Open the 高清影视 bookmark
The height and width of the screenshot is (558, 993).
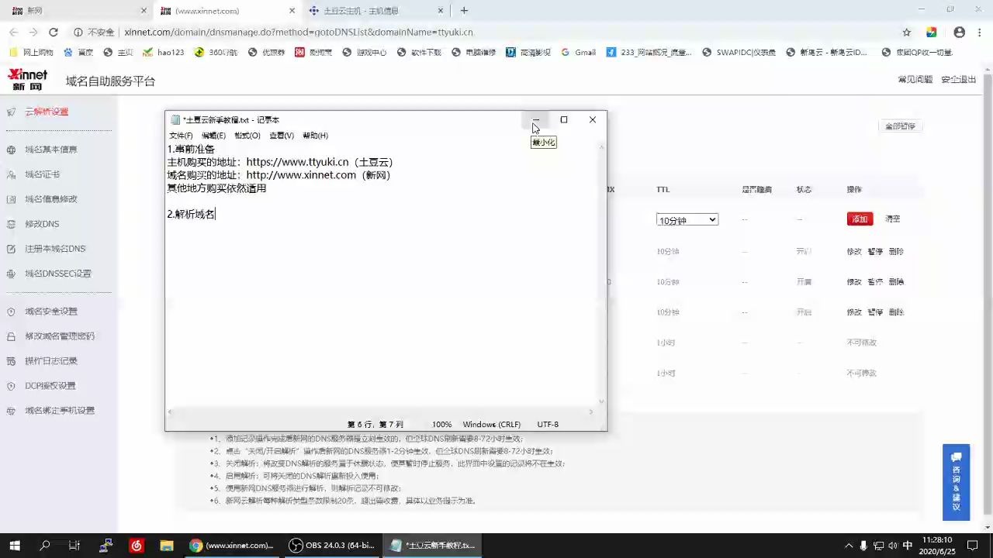click(x=528, y=53)
